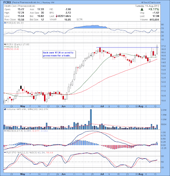The width and height of the screenshot is (170, 176).
Task: Click the Low value 15.64
Action: click(21, 16)
